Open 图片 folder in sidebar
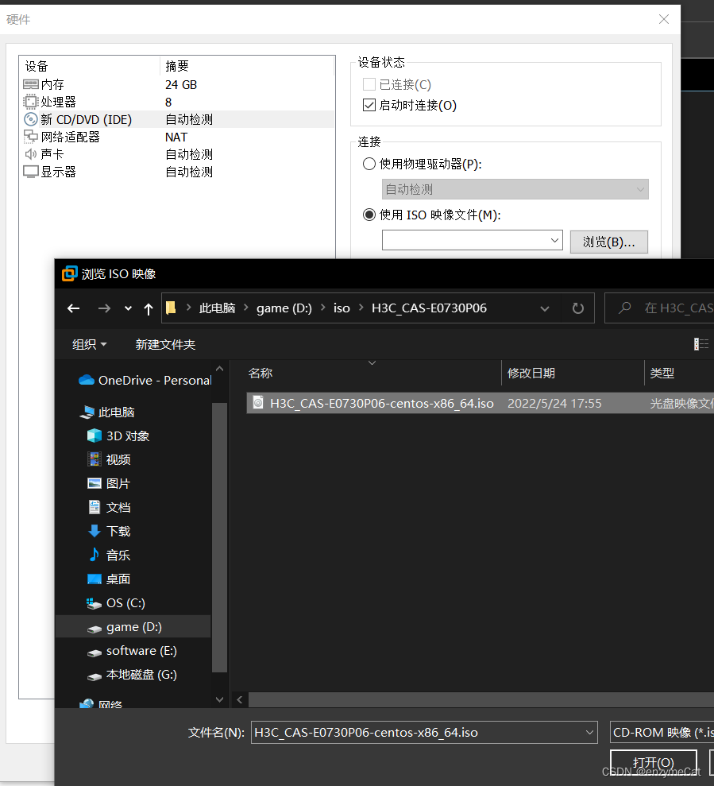The image size is (714, 786). click(110, 484)
